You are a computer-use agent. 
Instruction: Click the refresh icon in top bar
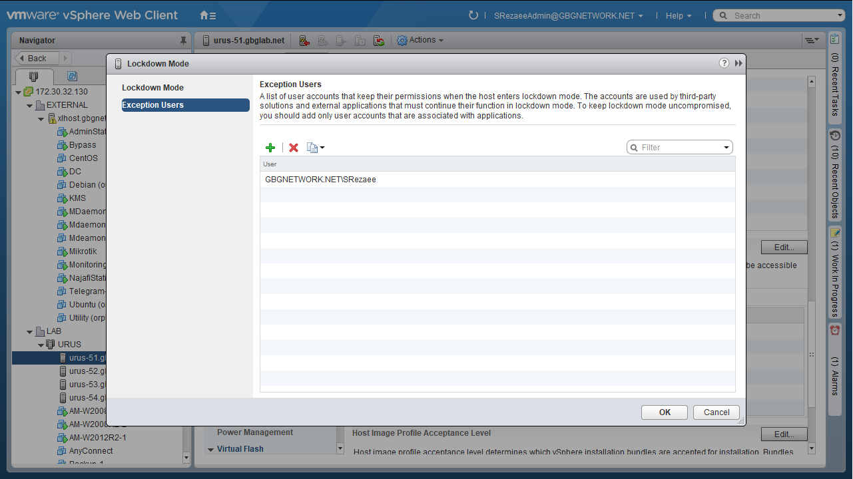point(473,15)
